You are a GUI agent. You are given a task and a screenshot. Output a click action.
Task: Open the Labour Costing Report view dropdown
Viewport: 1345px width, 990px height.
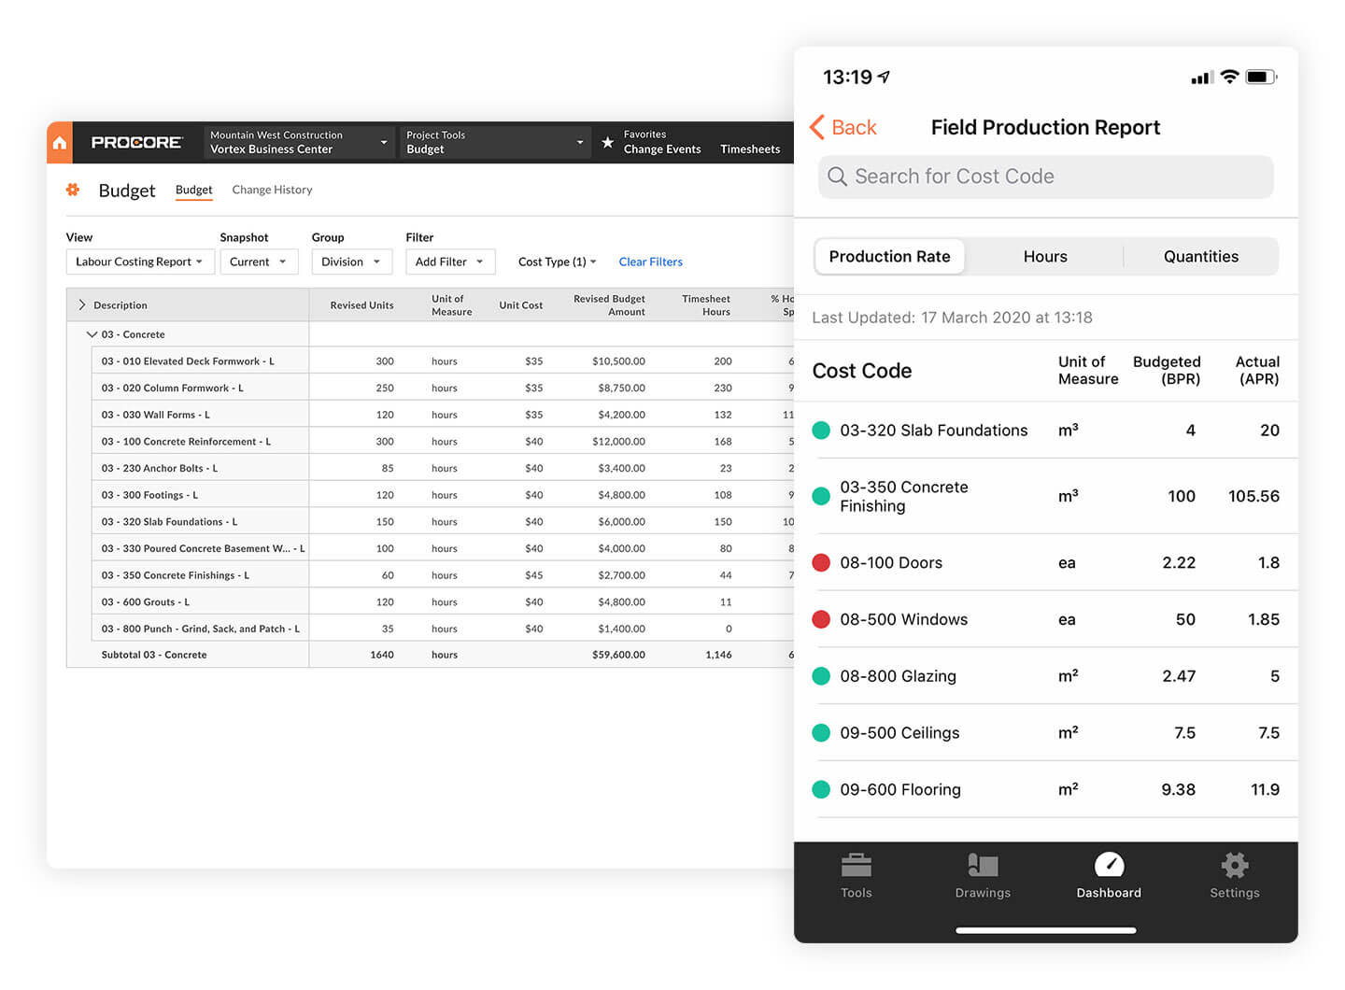(x=139, y=262)
